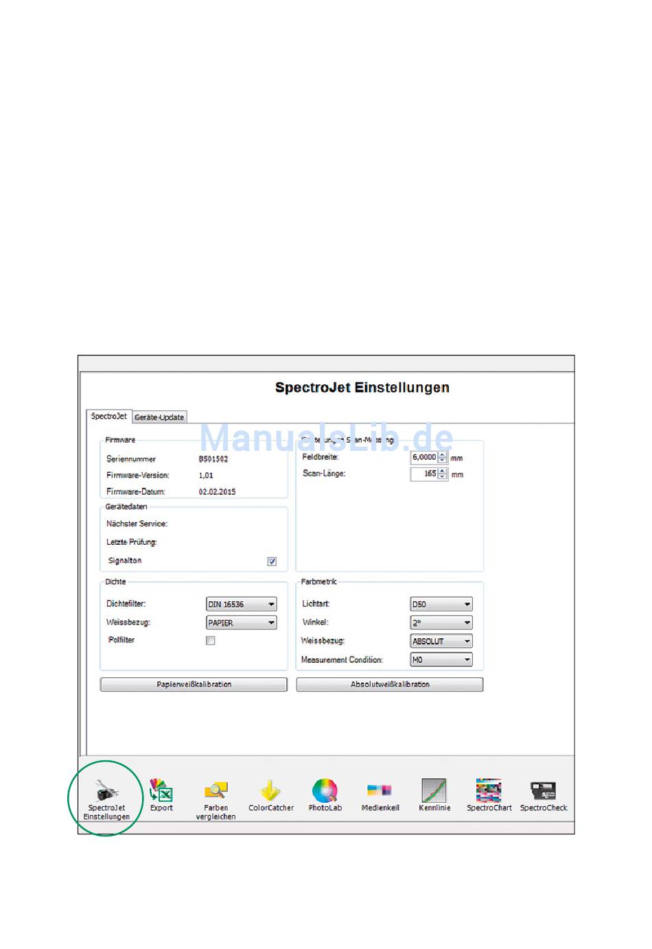
Task: Select the serial number B501502
Action: [213, 459]
